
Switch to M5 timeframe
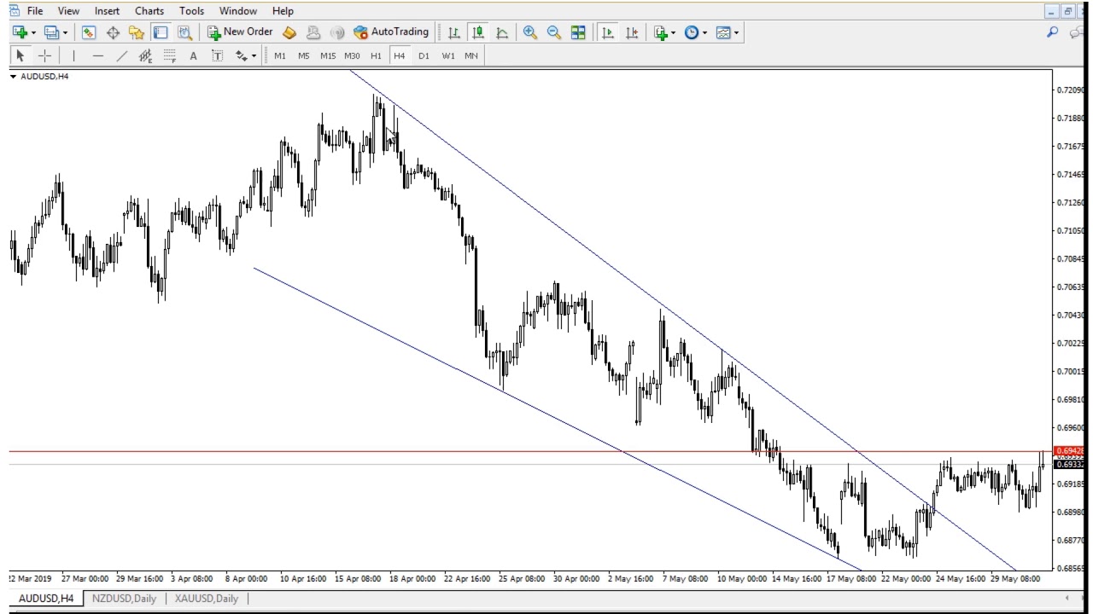pyautogui.click(x=304, y=55)
